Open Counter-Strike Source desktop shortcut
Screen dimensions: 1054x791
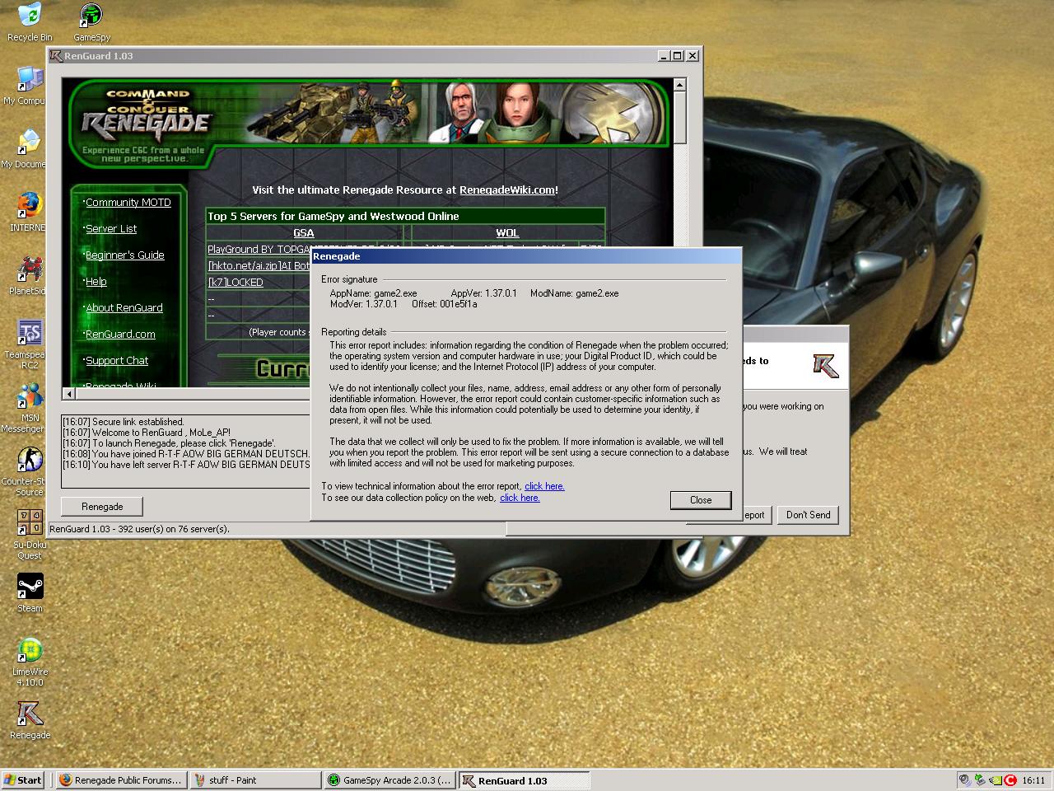pyautogui.click(x=30, y=460)
